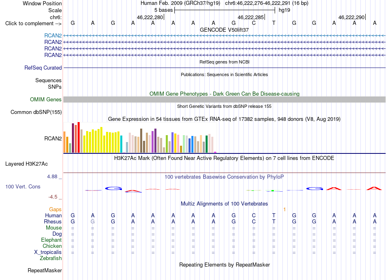Image resolution: width=386 pixels, height=280 pixels.
Task: Select the gray OMIM Genes bar
Action: point(224,99)
